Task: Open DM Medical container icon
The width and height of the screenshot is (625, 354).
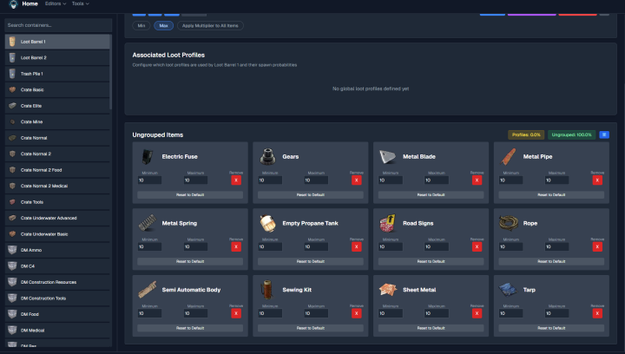Action: click(12, 330)
